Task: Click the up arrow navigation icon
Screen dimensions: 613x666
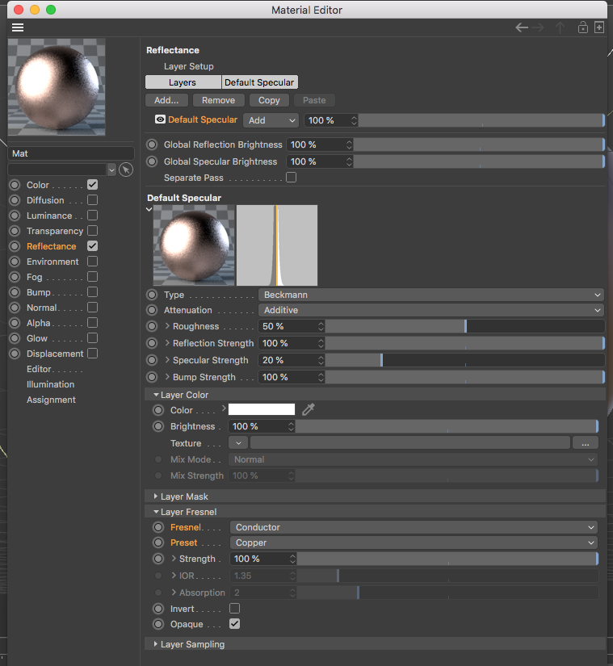Action: (560, 27)
